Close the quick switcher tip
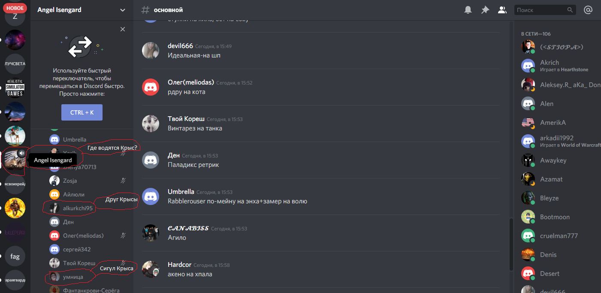The height and width of the screenshot is (293, 601). pos(123,29)
